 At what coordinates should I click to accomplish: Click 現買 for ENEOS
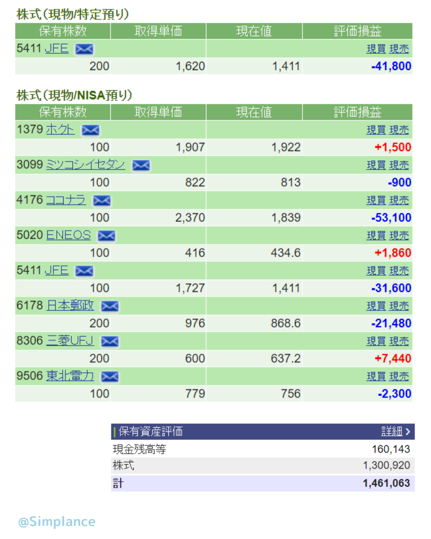(376, 236)
